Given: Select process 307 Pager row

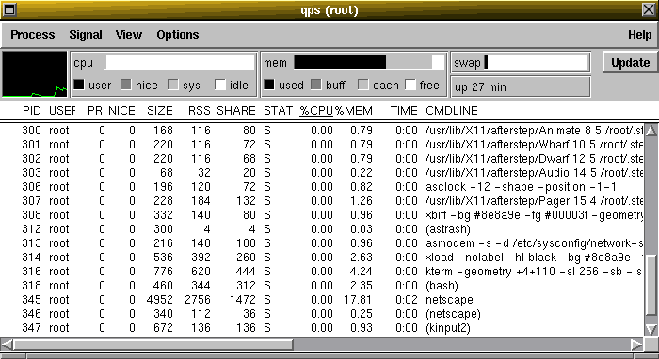Looking at the screenshot, I should click(322, 201).
